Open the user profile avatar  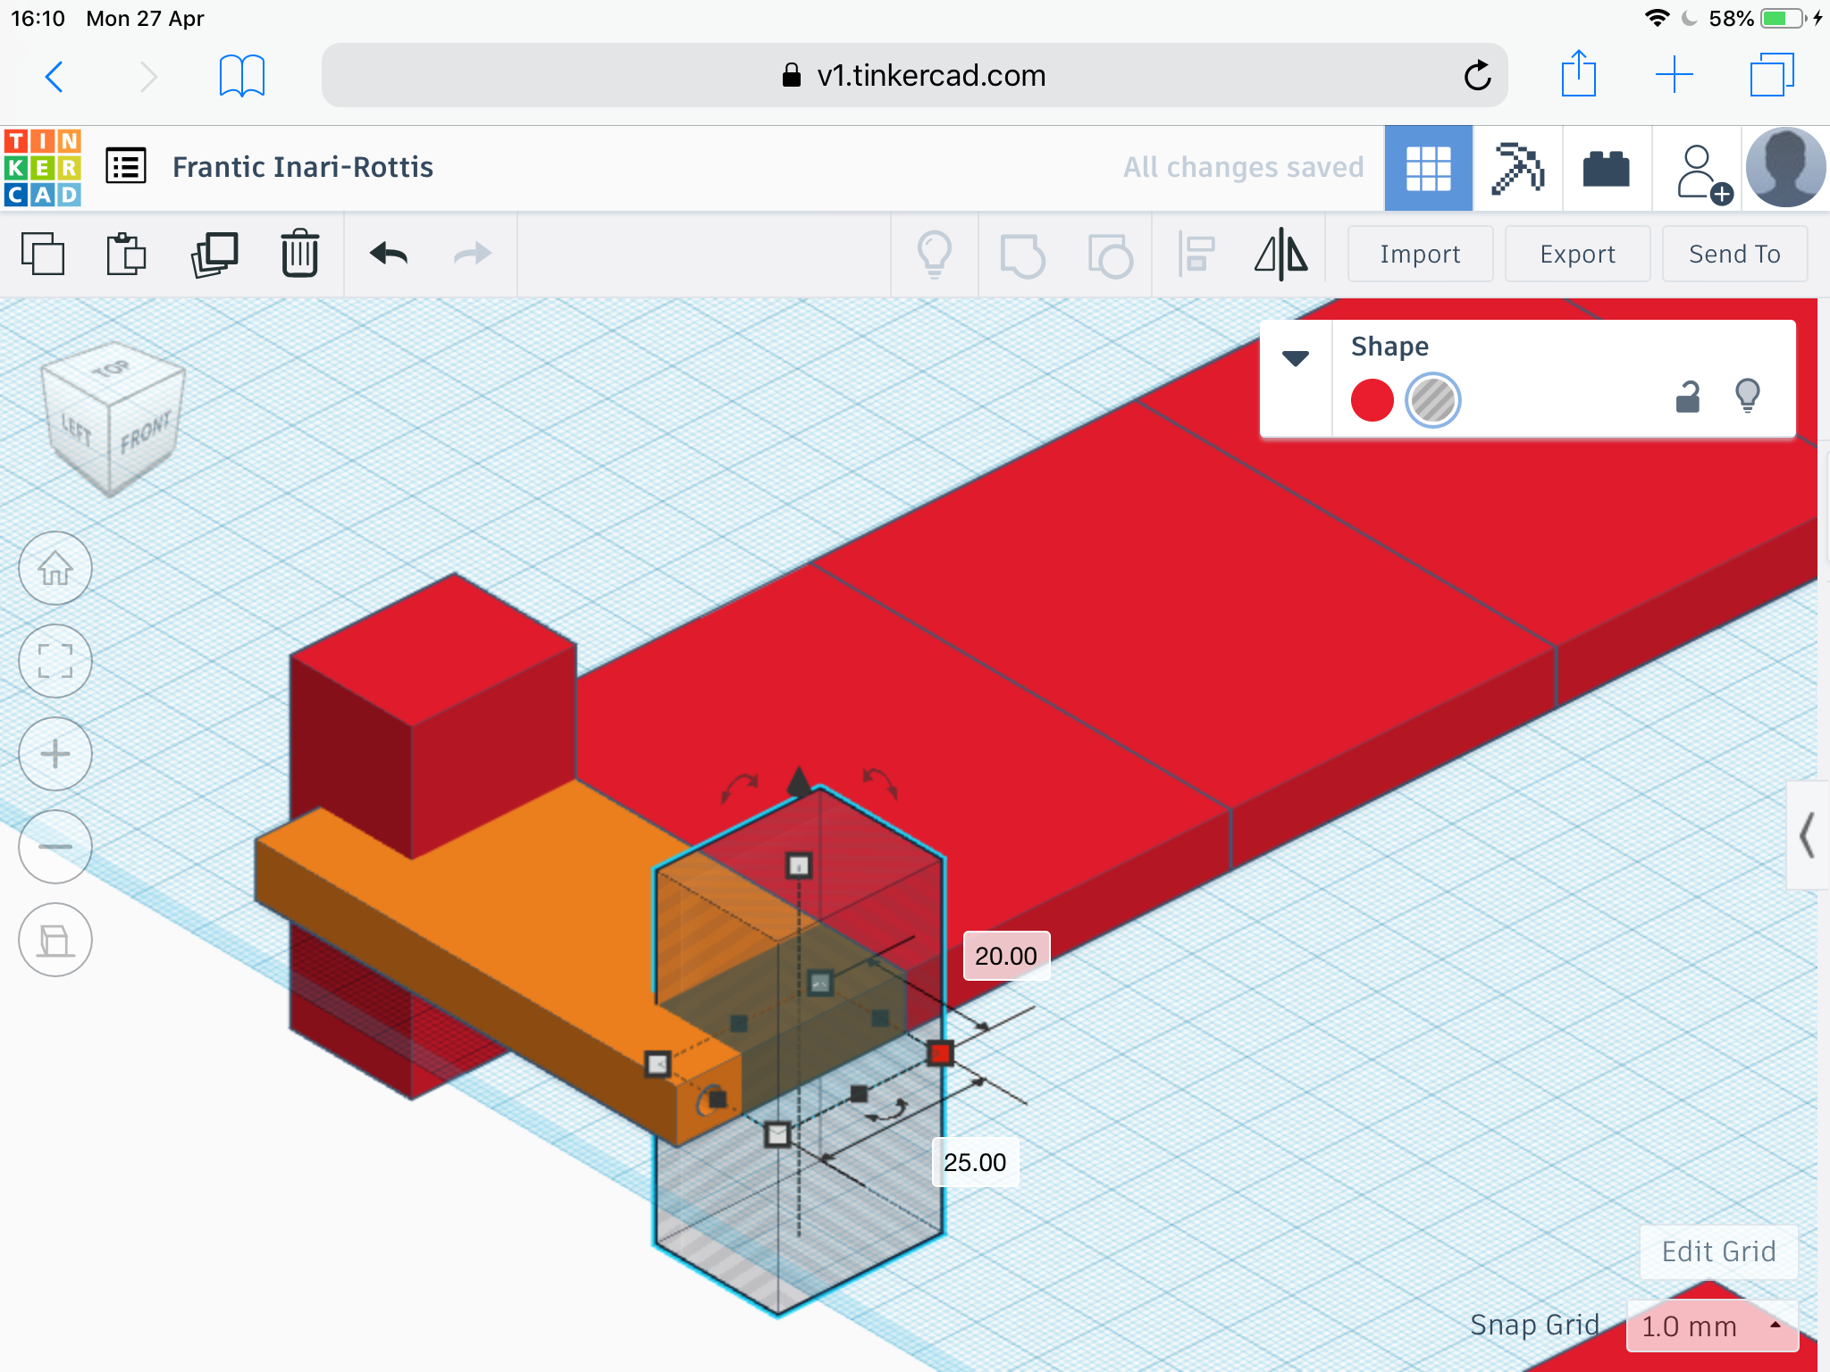(1785, 168)
